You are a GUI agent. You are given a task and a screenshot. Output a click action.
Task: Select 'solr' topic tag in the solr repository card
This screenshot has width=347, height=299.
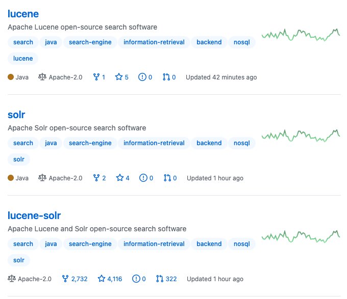point(19,159)
